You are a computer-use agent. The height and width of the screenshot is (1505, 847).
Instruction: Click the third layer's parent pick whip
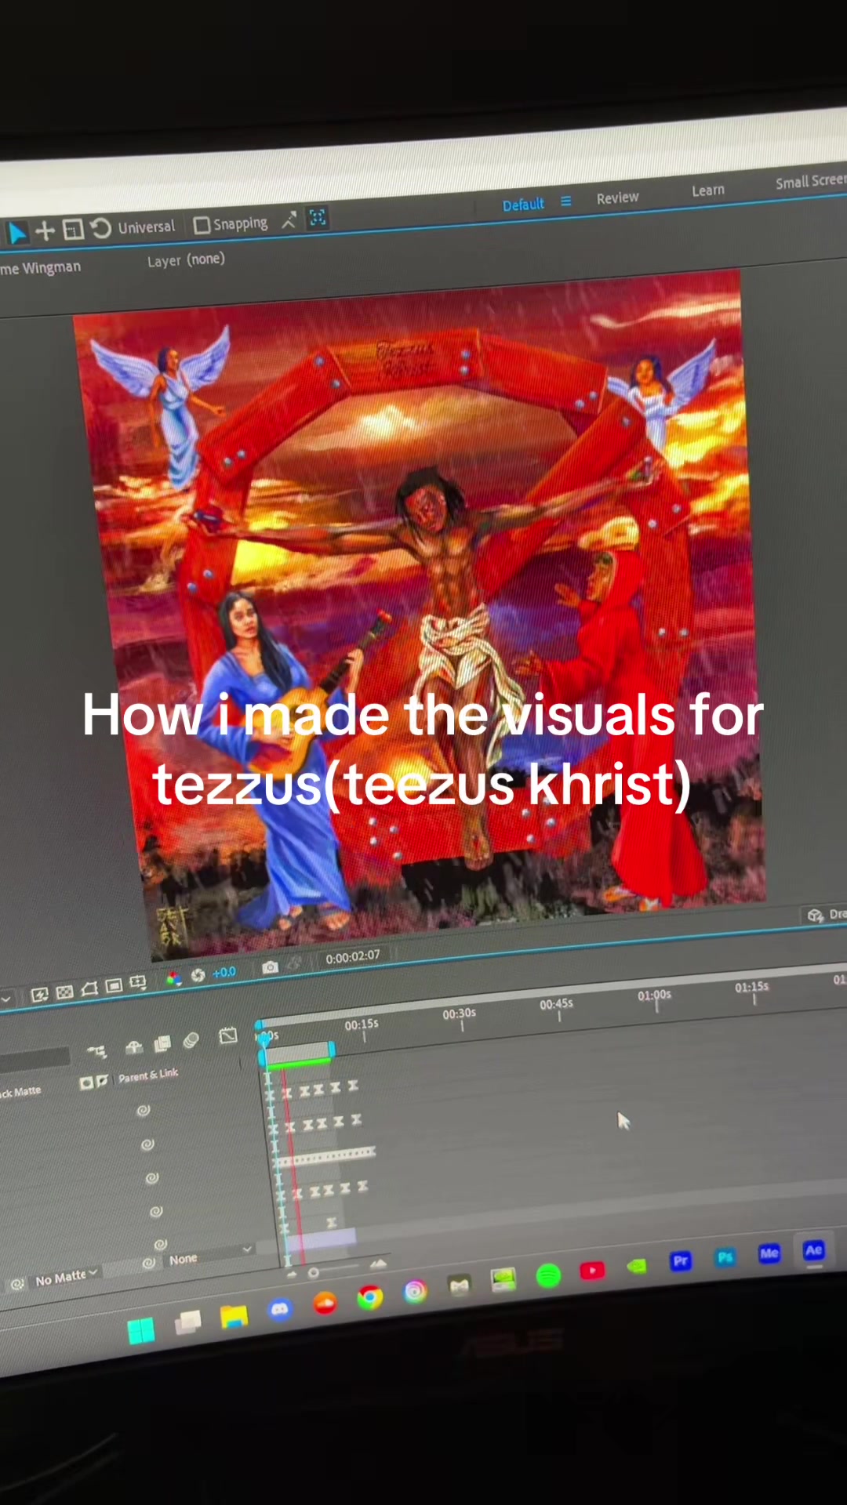152,1178
